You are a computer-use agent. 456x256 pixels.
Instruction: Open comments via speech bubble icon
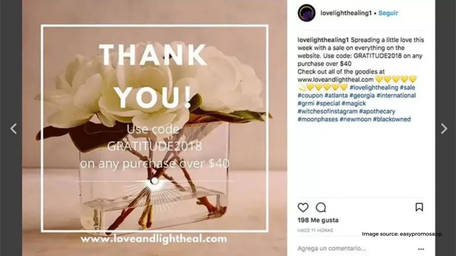[x=321, y=207]
